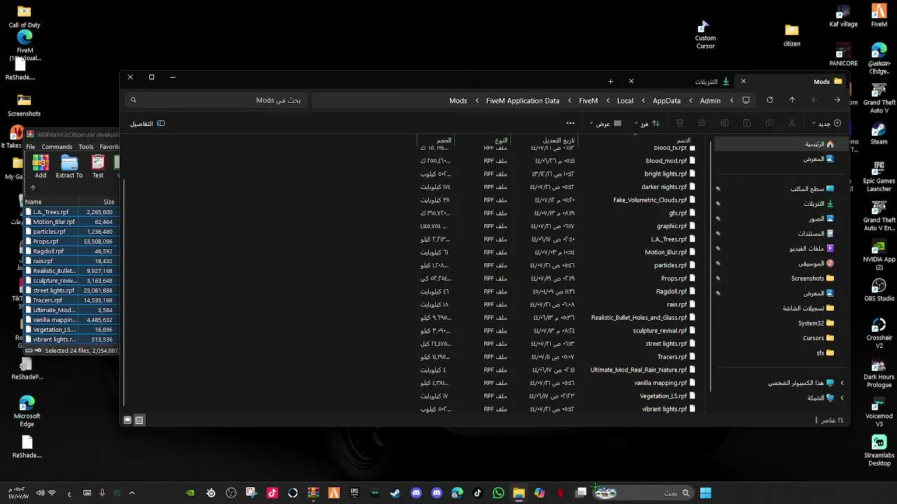The image size is (897, 504).
Task: Open the Steam desktop shortcut
Action: coord(879,132)
